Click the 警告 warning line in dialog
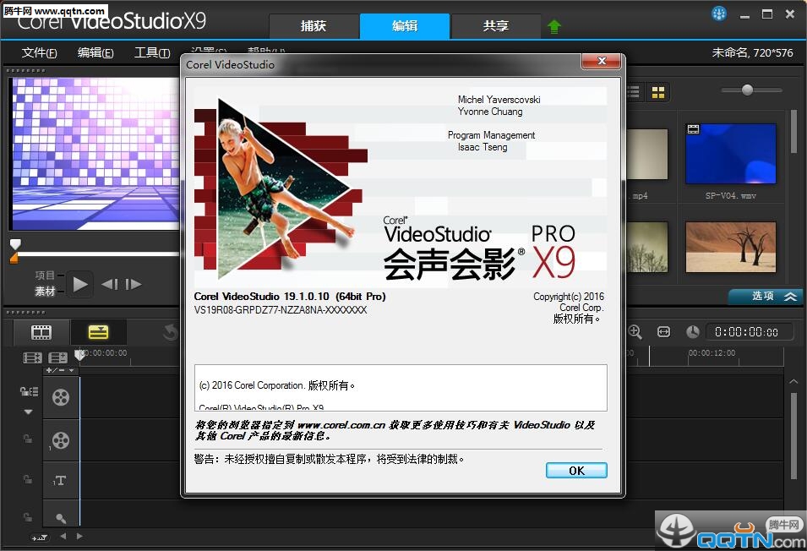 pyautogui.click(x=330, y=459)
